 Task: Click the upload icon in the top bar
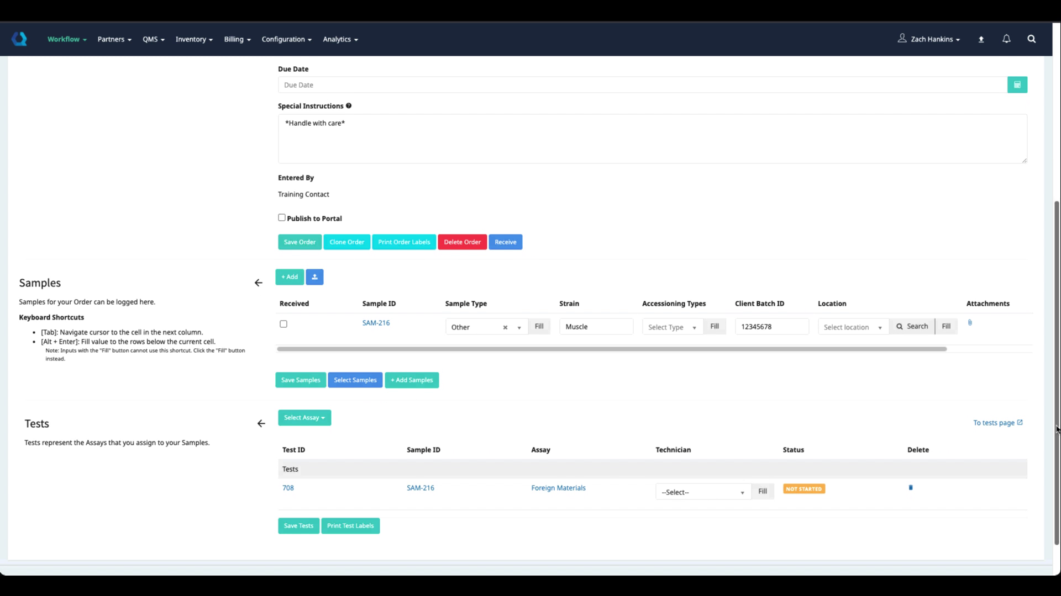pos(981,39)
